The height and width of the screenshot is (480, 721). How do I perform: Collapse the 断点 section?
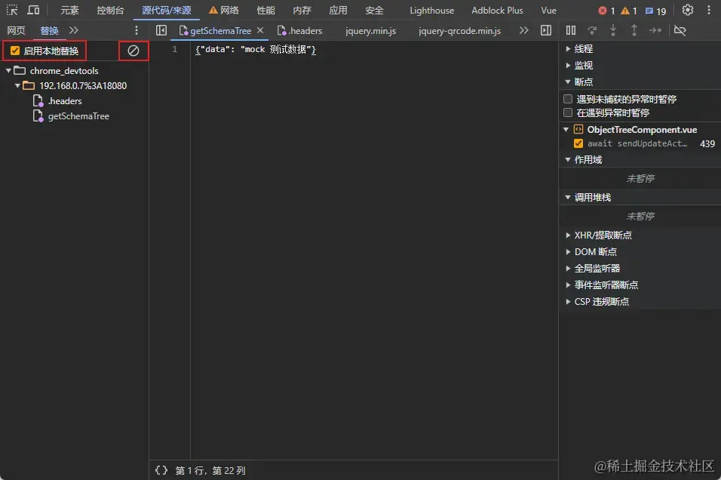point(568,82)
